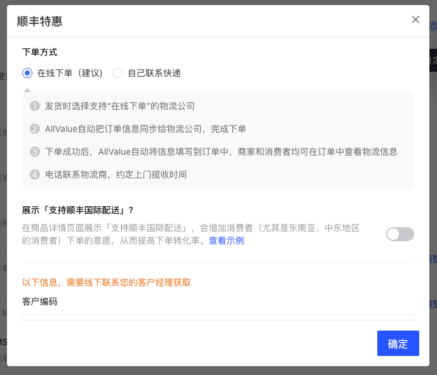Select the 在线下单（建议）radio option

pos(27,73)
